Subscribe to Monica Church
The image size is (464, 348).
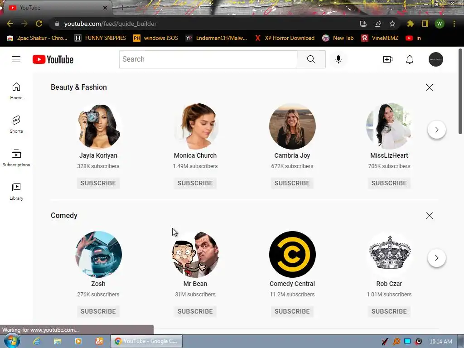pos(195,183)
